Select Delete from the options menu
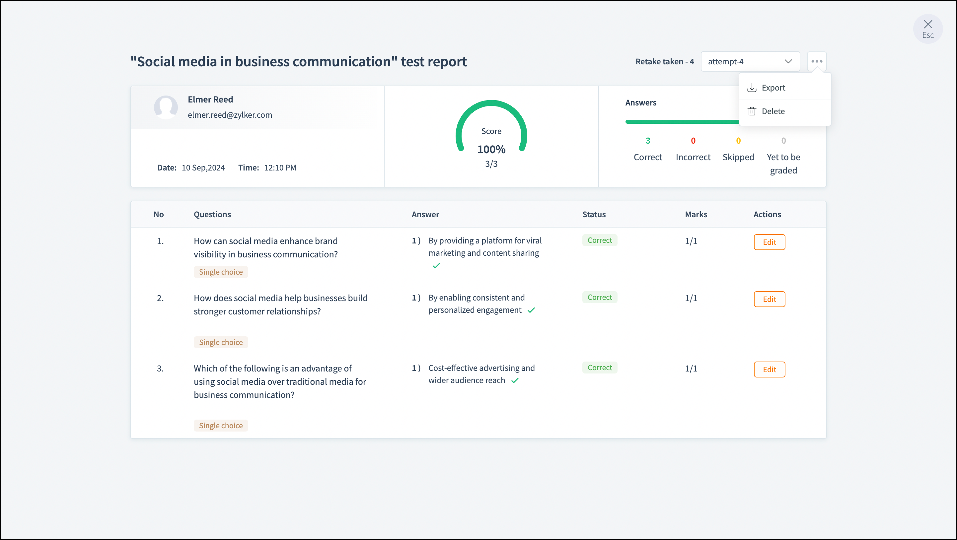 [773, 111]
